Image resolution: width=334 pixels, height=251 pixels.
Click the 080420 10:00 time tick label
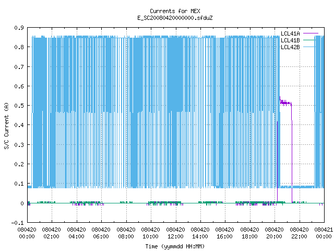pyautogui.click(x=151, y=233)
